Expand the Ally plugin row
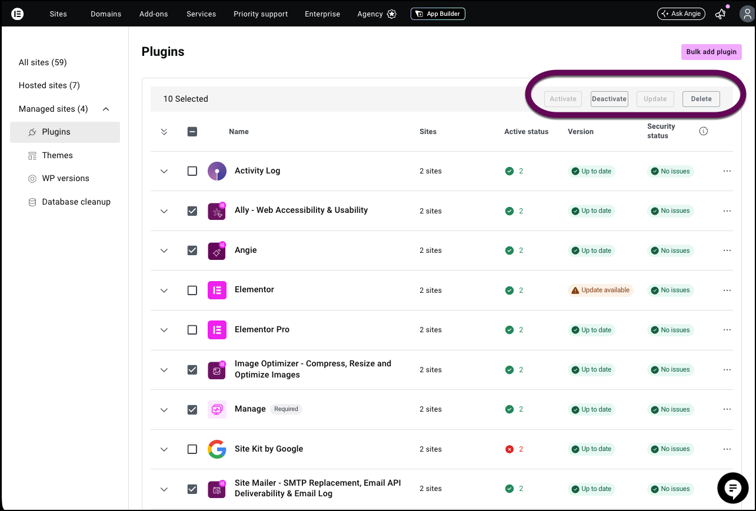 point(164,211)
